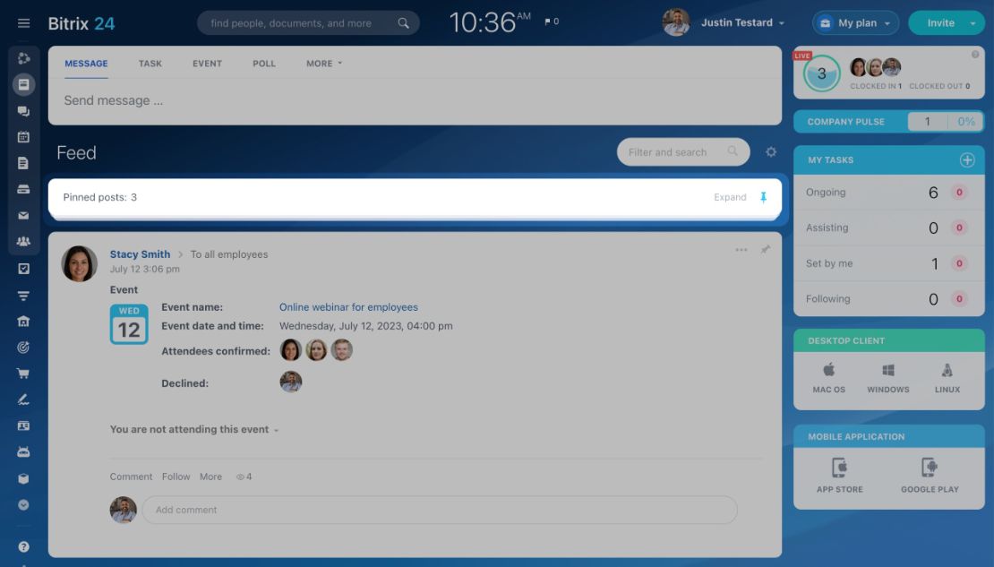Viewport: 994px width, 567px height.
Task: Change the event attendance status dropdown
Action: tap(194, 429)
